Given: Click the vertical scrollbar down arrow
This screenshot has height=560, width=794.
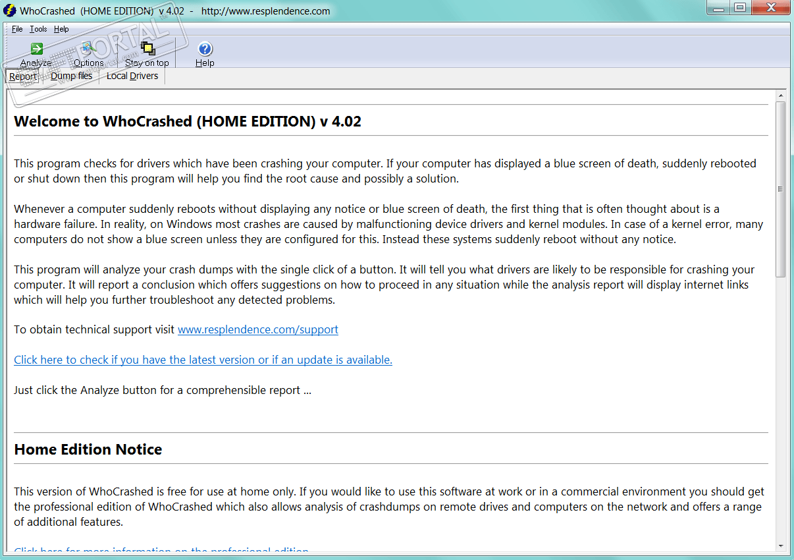Looking at the screenshot, I should (781, 546).
